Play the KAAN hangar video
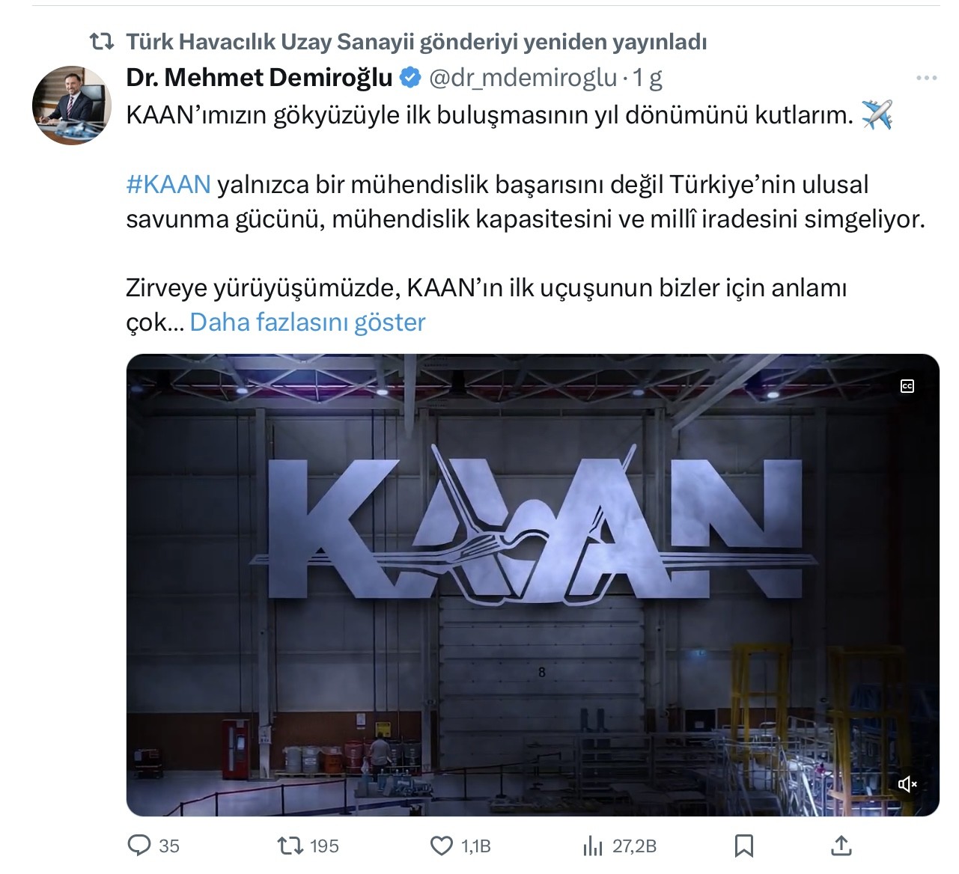 (x=532, y=584)
